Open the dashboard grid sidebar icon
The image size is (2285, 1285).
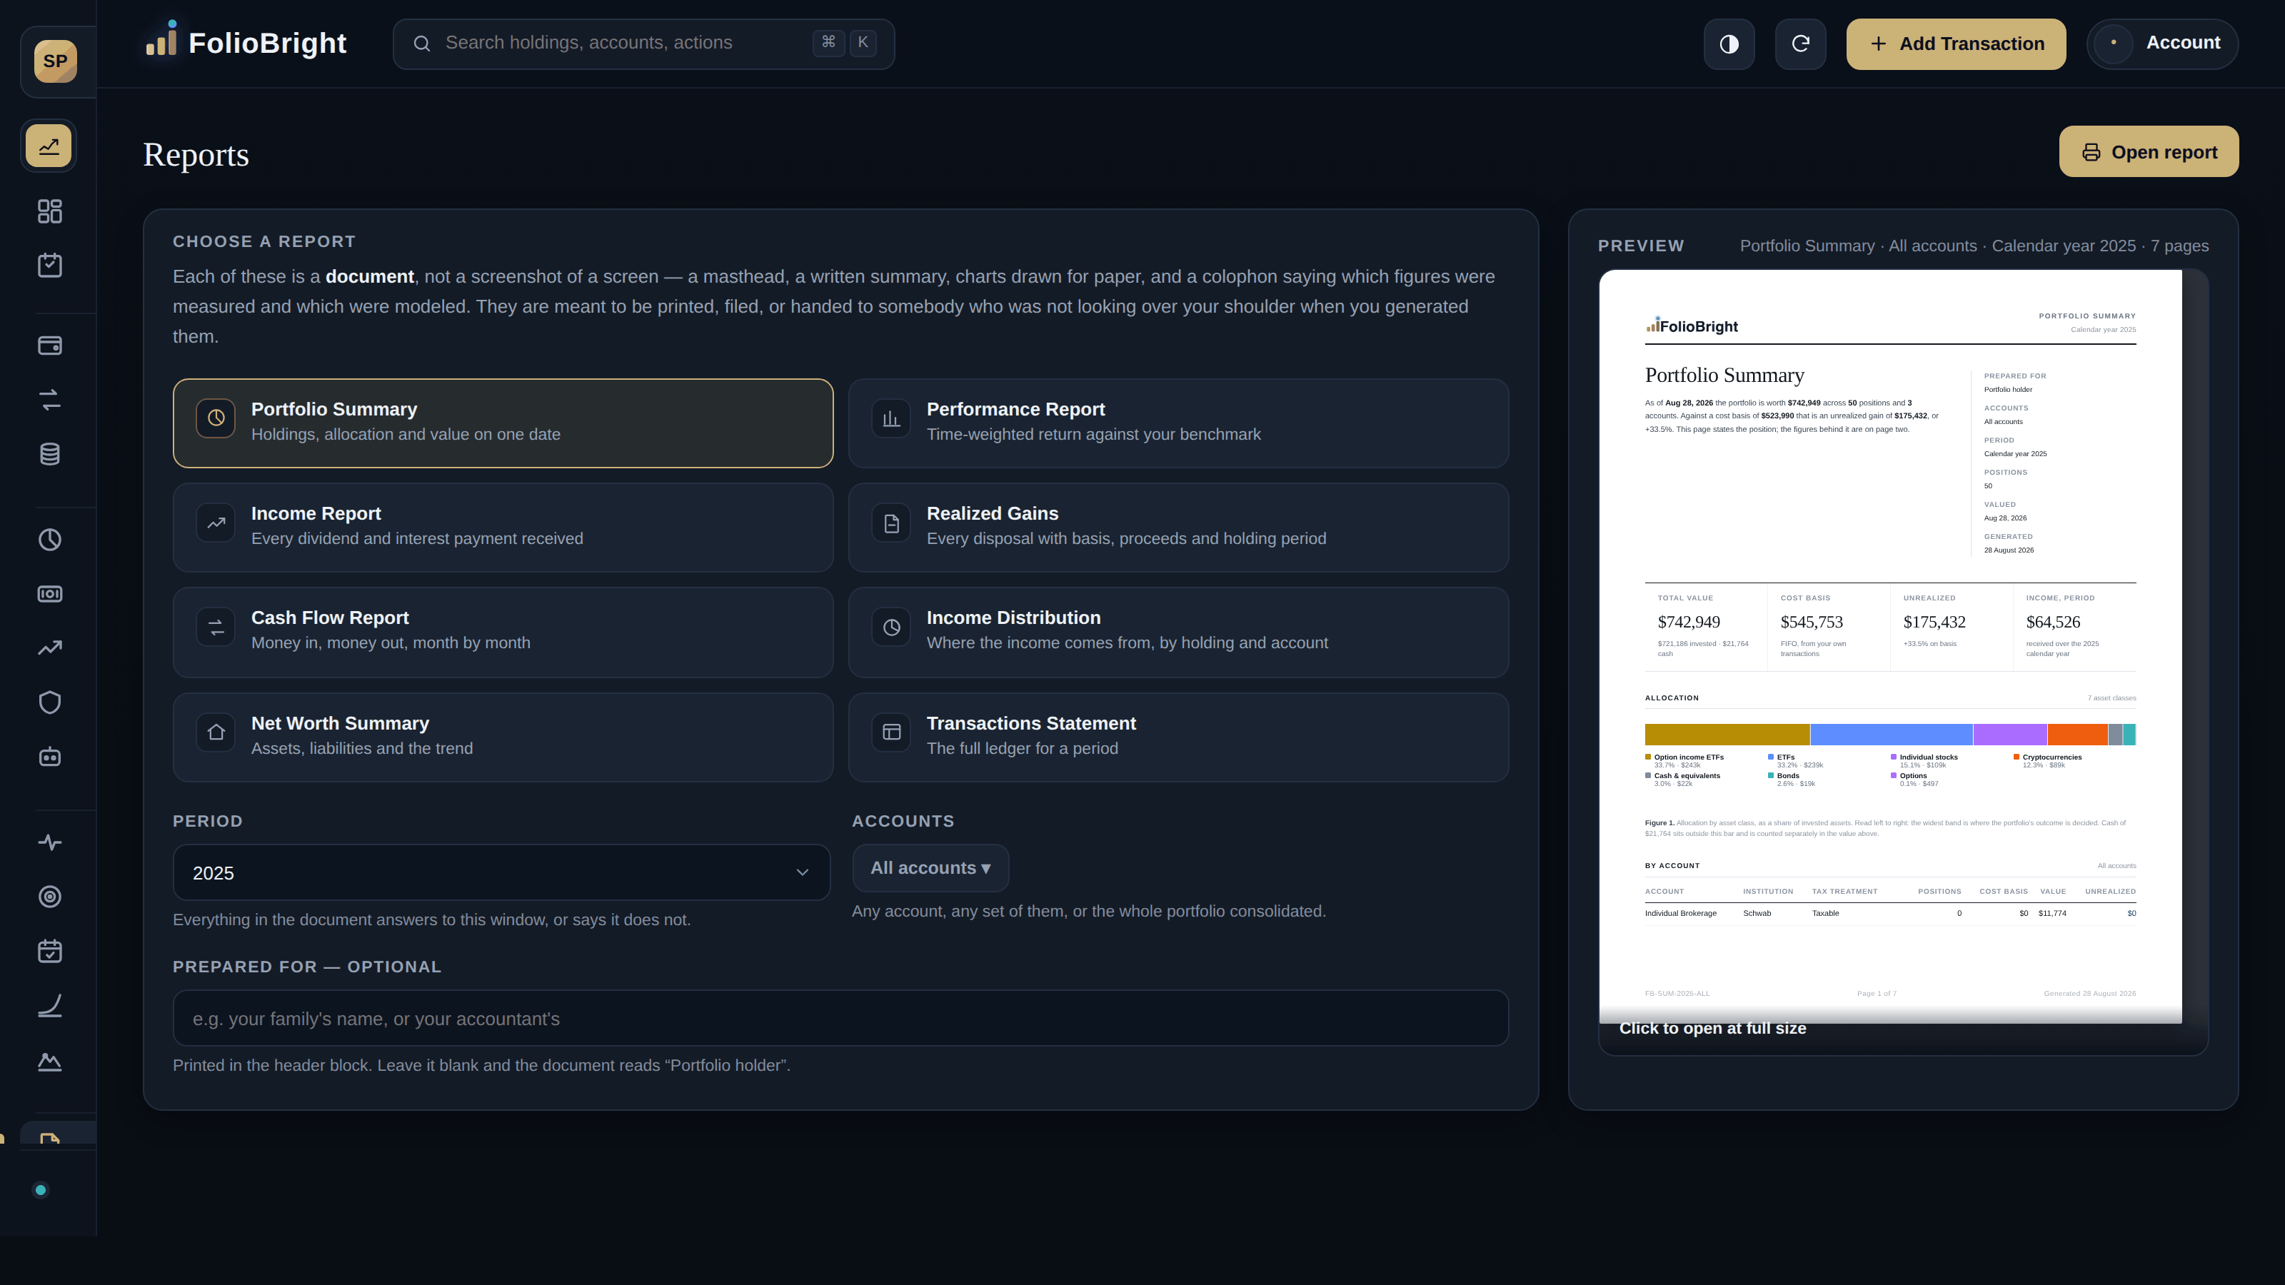[x=50, y=211]
